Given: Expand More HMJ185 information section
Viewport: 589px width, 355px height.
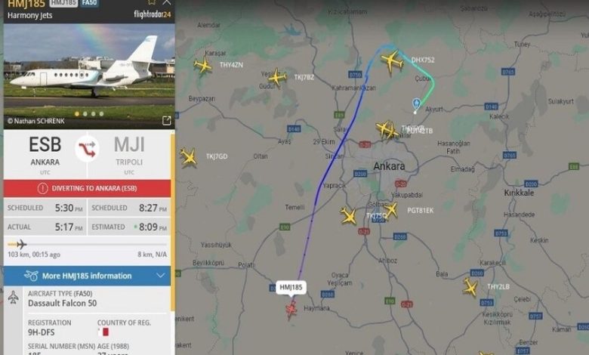Looking at the screenshot, I should coord(87,276).
